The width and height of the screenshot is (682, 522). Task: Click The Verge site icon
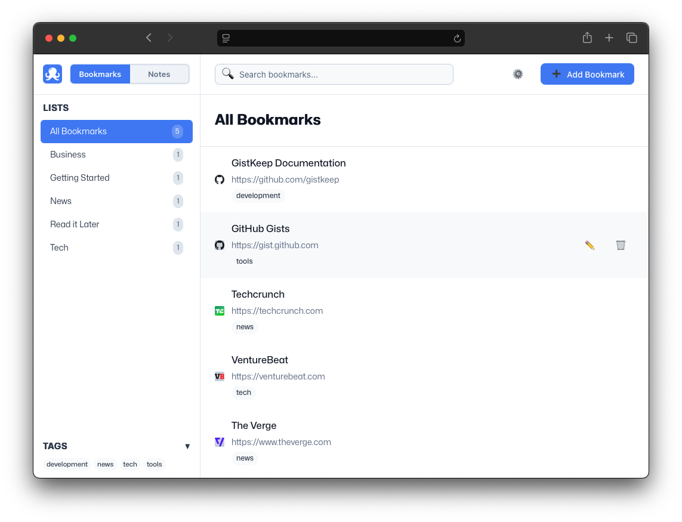[219, 442]
